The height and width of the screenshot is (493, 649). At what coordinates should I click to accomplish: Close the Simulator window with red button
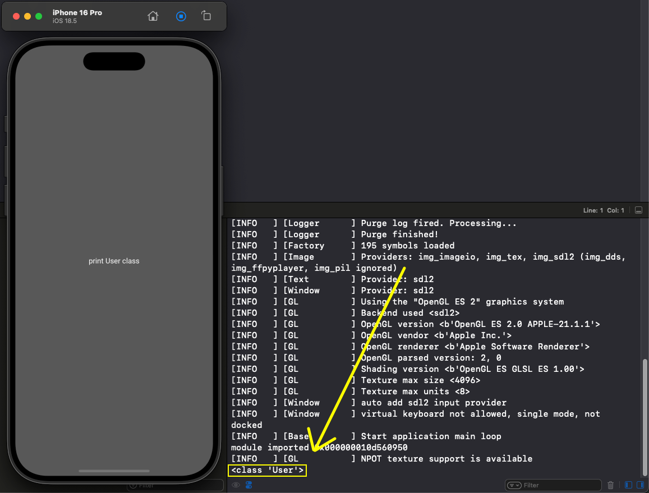coord(16,16)
